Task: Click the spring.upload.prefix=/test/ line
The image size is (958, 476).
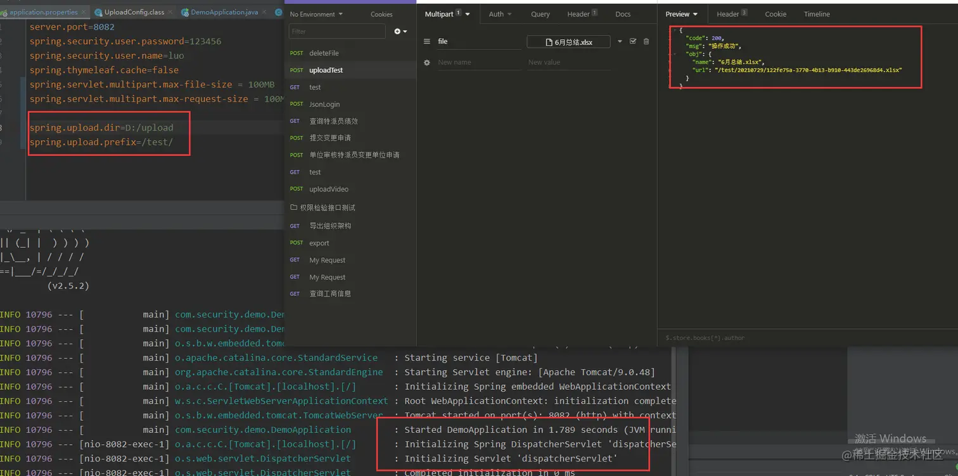Action: pyautogui.click(x=101, y=142)
